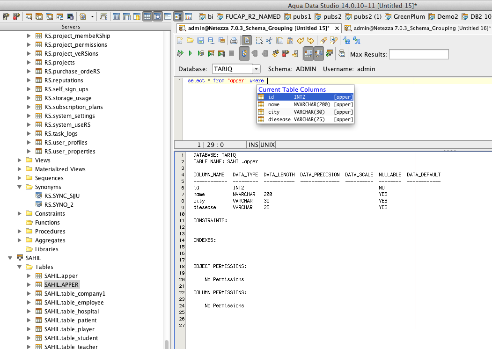Select SAHIL.table_employee in the server tree

(74, 303)
